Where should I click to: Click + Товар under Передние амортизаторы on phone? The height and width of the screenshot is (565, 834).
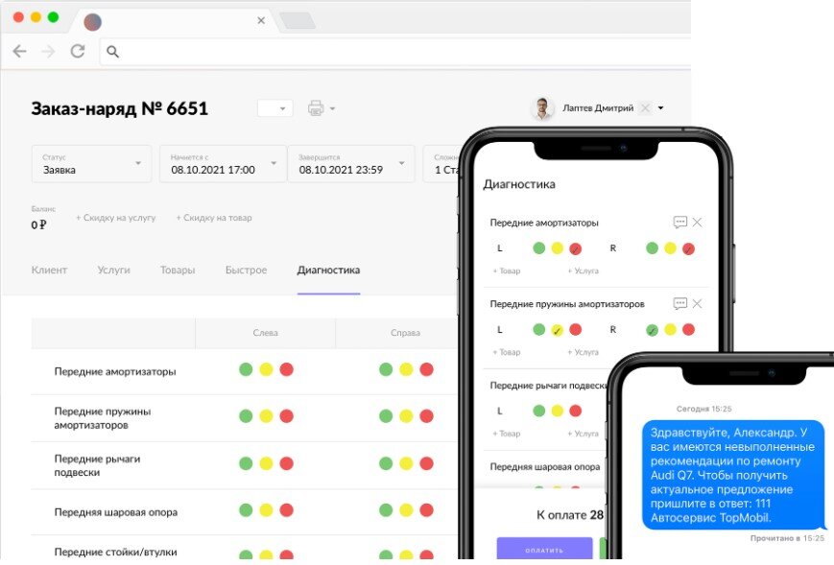507,271
